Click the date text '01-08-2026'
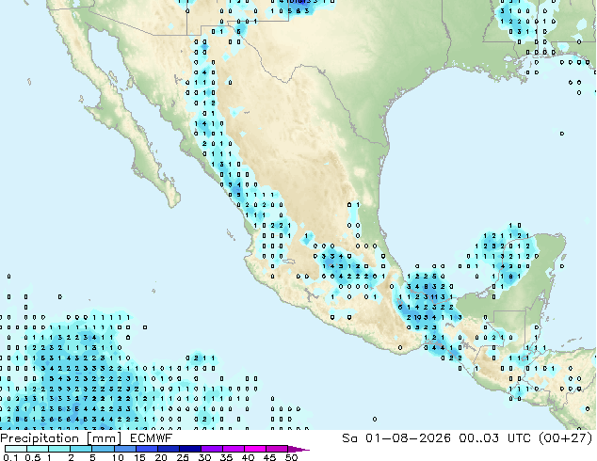 coord(408,438)
